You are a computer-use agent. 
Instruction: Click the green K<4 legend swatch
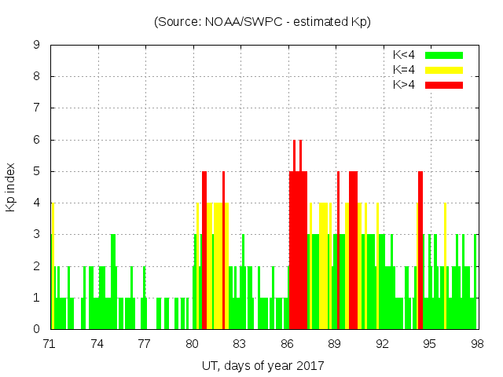point(444,55)
